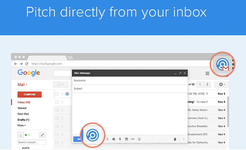The image size is (246, 150).
Task: Click the extension icon in compose toolbar
Action: point(93,135)
